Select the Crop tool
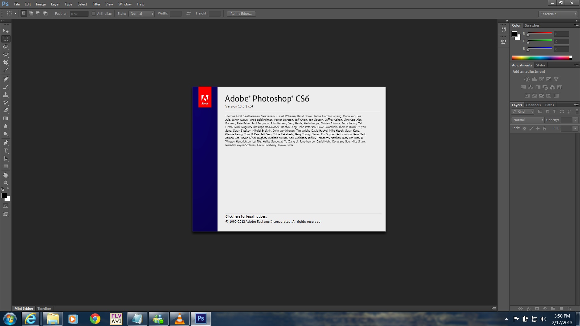 tap(6, 62)
